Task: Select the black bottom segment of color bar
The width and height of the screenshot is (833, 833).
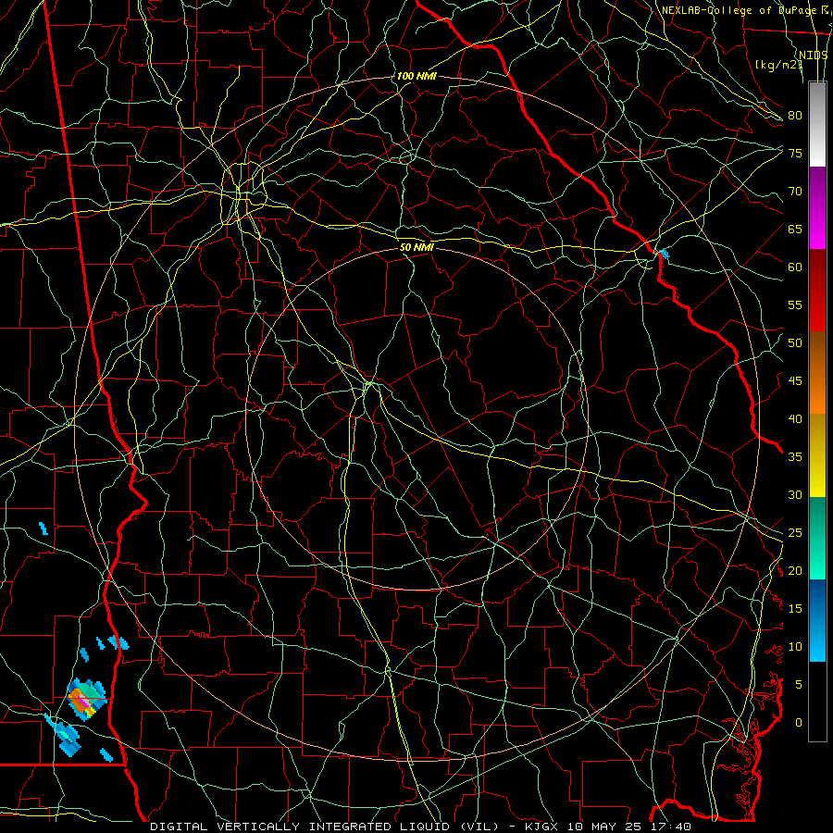Action: pyautogui.click(x=817, y=702)
